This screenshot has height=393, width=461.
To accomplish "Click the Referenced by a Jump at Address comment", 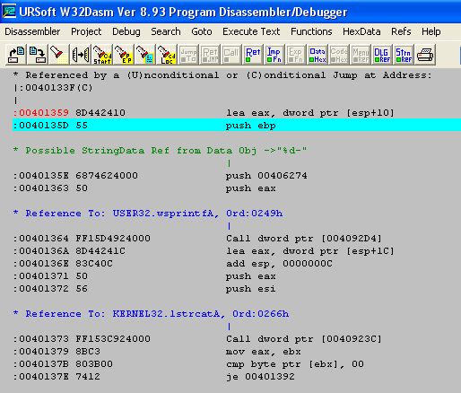I will click(222, 74).
